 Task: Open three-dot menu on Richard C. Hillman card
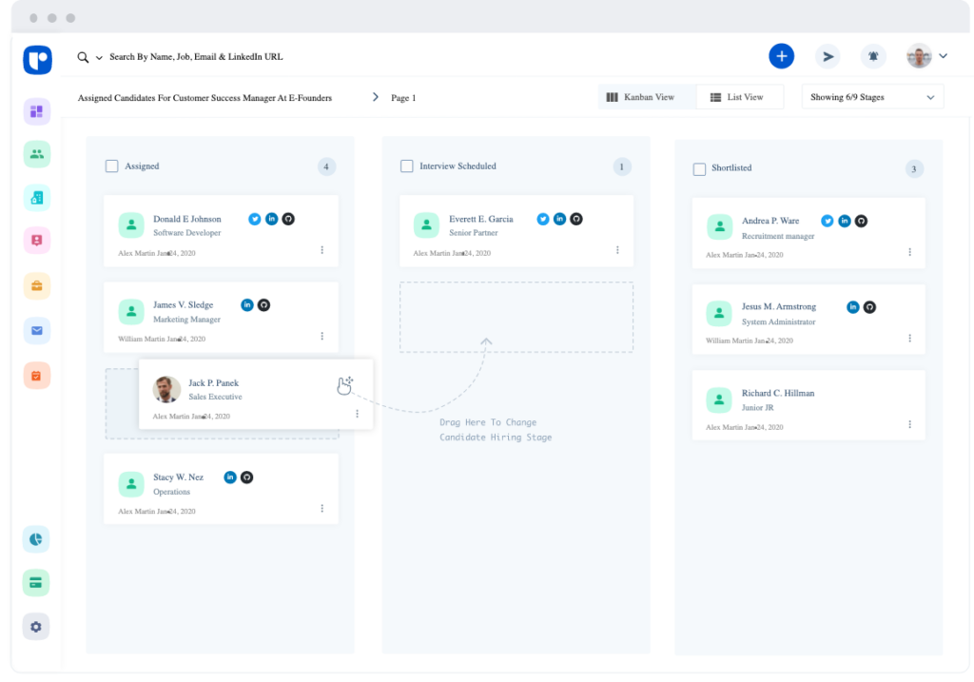pyautogui.click(x=910, y=424)
